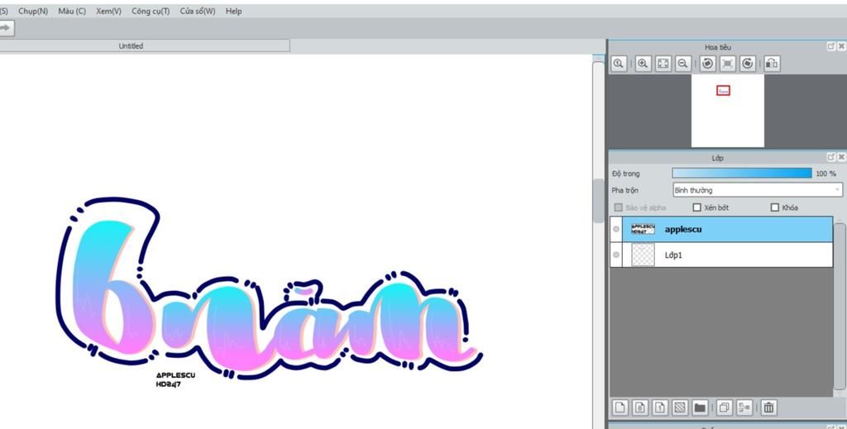
Task: Reset canvas rotation in navigator
Action: pos(728,64)
